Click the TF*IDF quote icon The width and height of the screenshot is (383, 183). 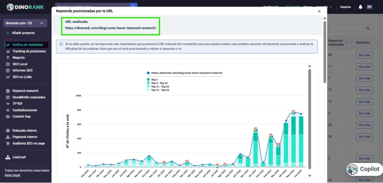click(8, 104)
